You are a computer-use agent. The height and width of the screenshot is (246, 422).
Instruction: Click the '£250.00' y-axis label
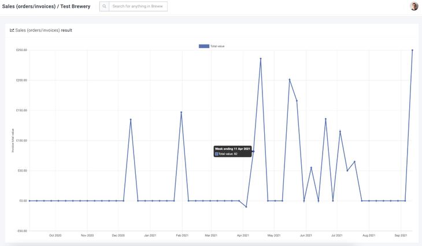[21, 50]
